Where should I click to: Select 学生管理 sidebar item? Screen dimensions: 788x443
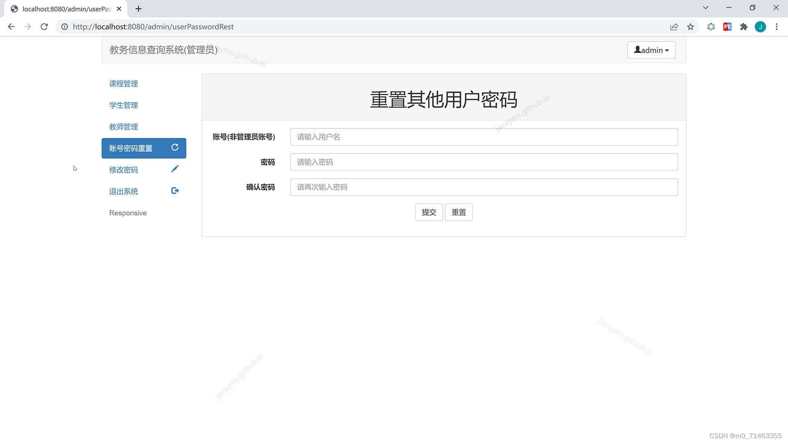click(x=124, y=105)
